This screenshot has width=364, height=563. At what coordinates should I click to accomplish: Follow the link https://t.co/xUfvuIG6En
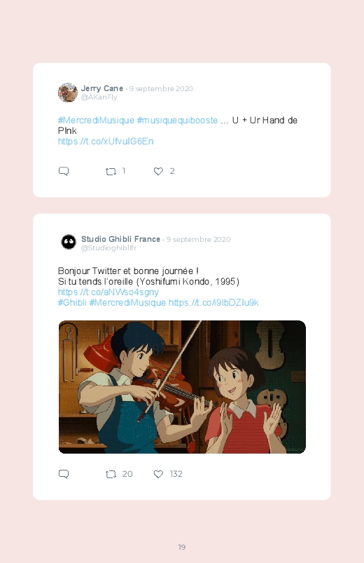click(x=106, y=141)
